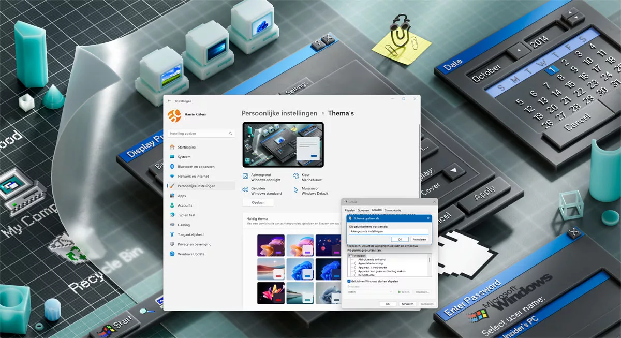Image resolution: width=621 pixels, height=338 pixels.
Task: Select the Geluiden tab in Geluid dialog
Action: point(377,210)
